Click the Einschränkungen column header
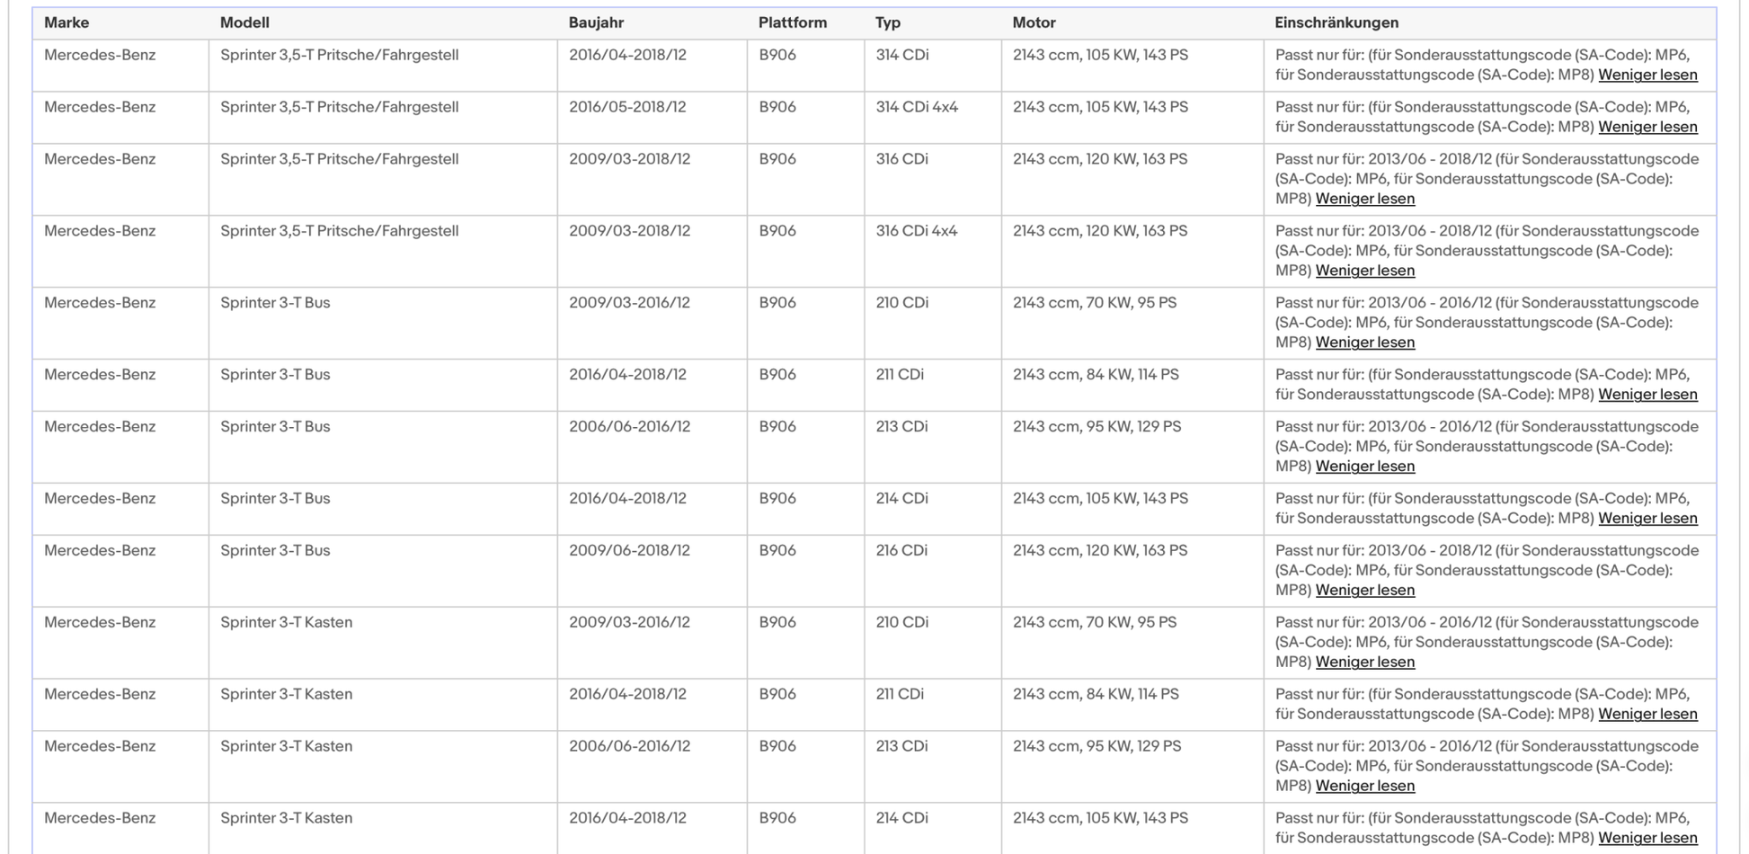1749x854 pixels. click(x=1336, y=23)
